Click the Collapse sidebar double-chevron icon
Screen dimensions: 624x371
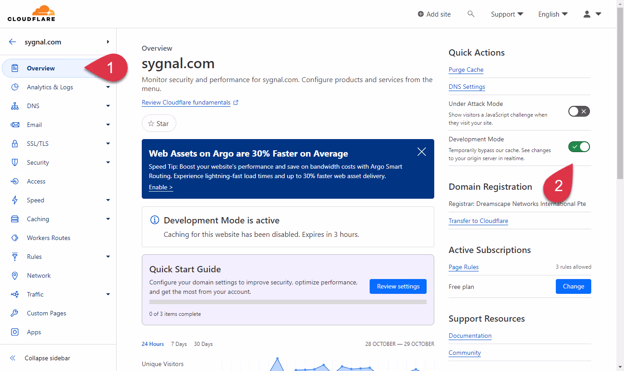(13, 358)
